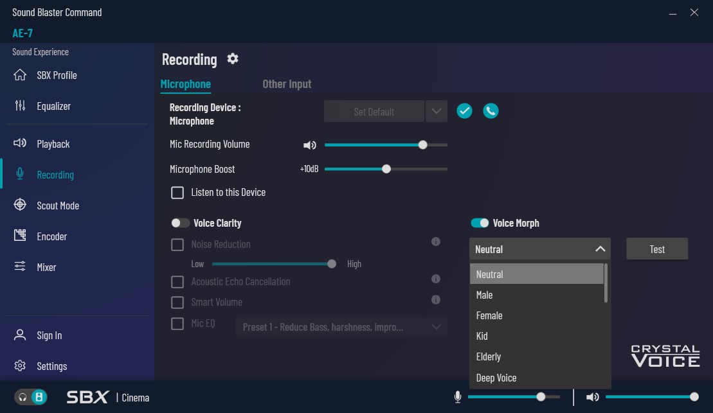This screenshot has width=713, height=413.
Task: Adjust Microphone Boost slider
Action: 386,169
